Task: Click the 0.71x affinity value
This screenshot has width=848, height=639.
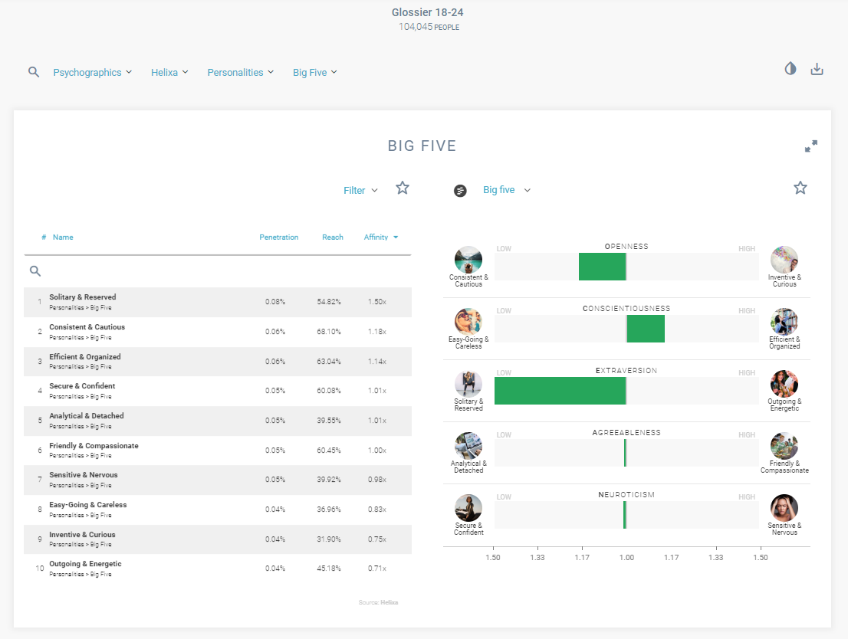Action: pyautogui.click(x=377, y=569)
